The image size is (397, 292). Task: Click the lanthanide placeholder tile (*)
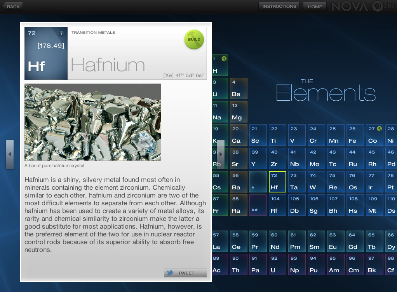coord(258,182)
